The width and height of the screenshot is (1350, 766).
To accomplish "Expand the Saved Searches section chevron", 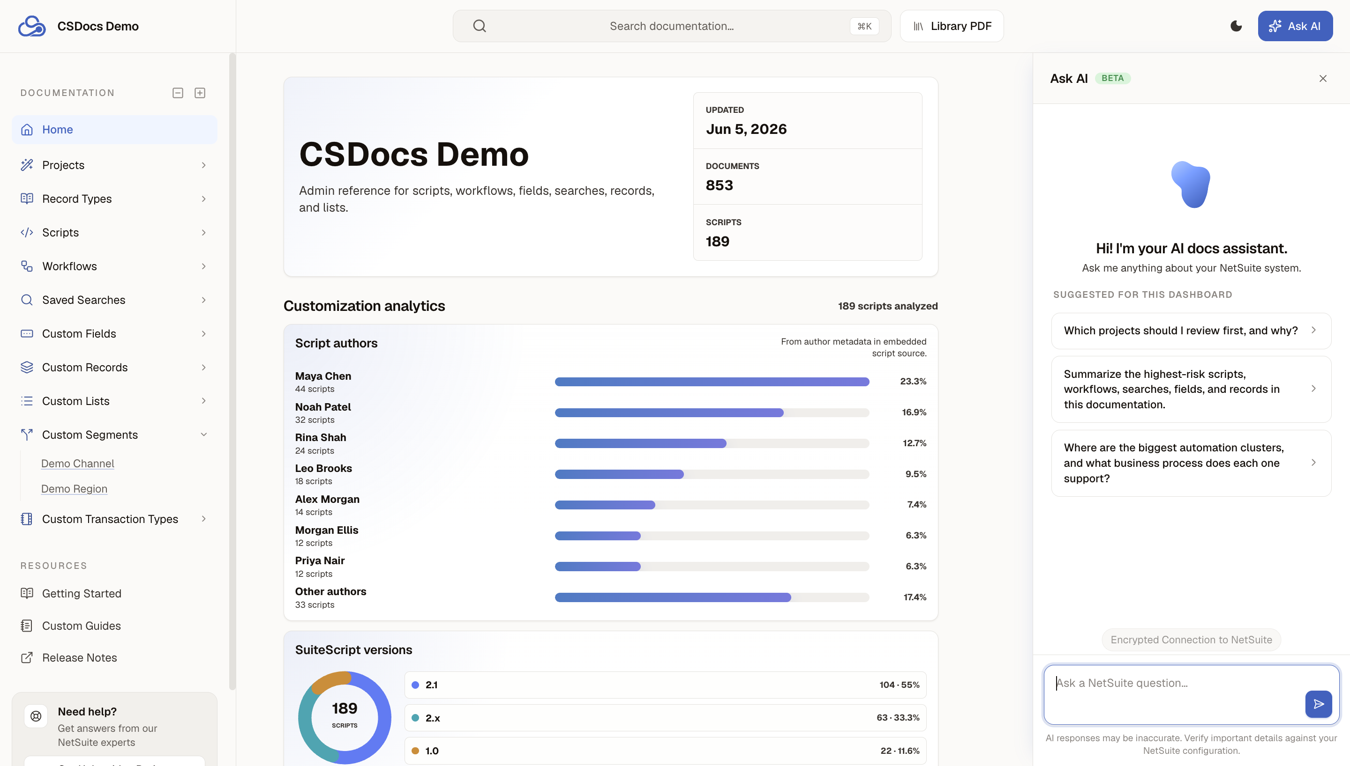I will 204,300.
